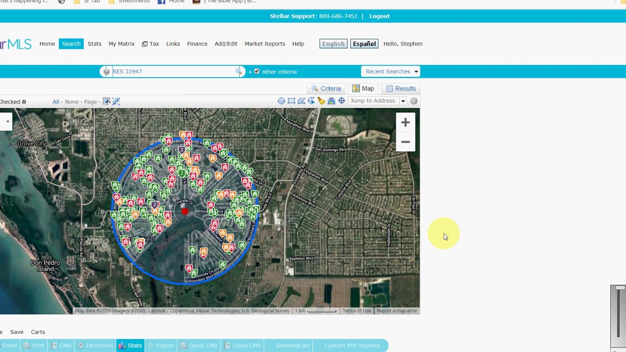Open the Add/Edit menu item
This screenshot has height=352, width=626.
click(226, 44)
